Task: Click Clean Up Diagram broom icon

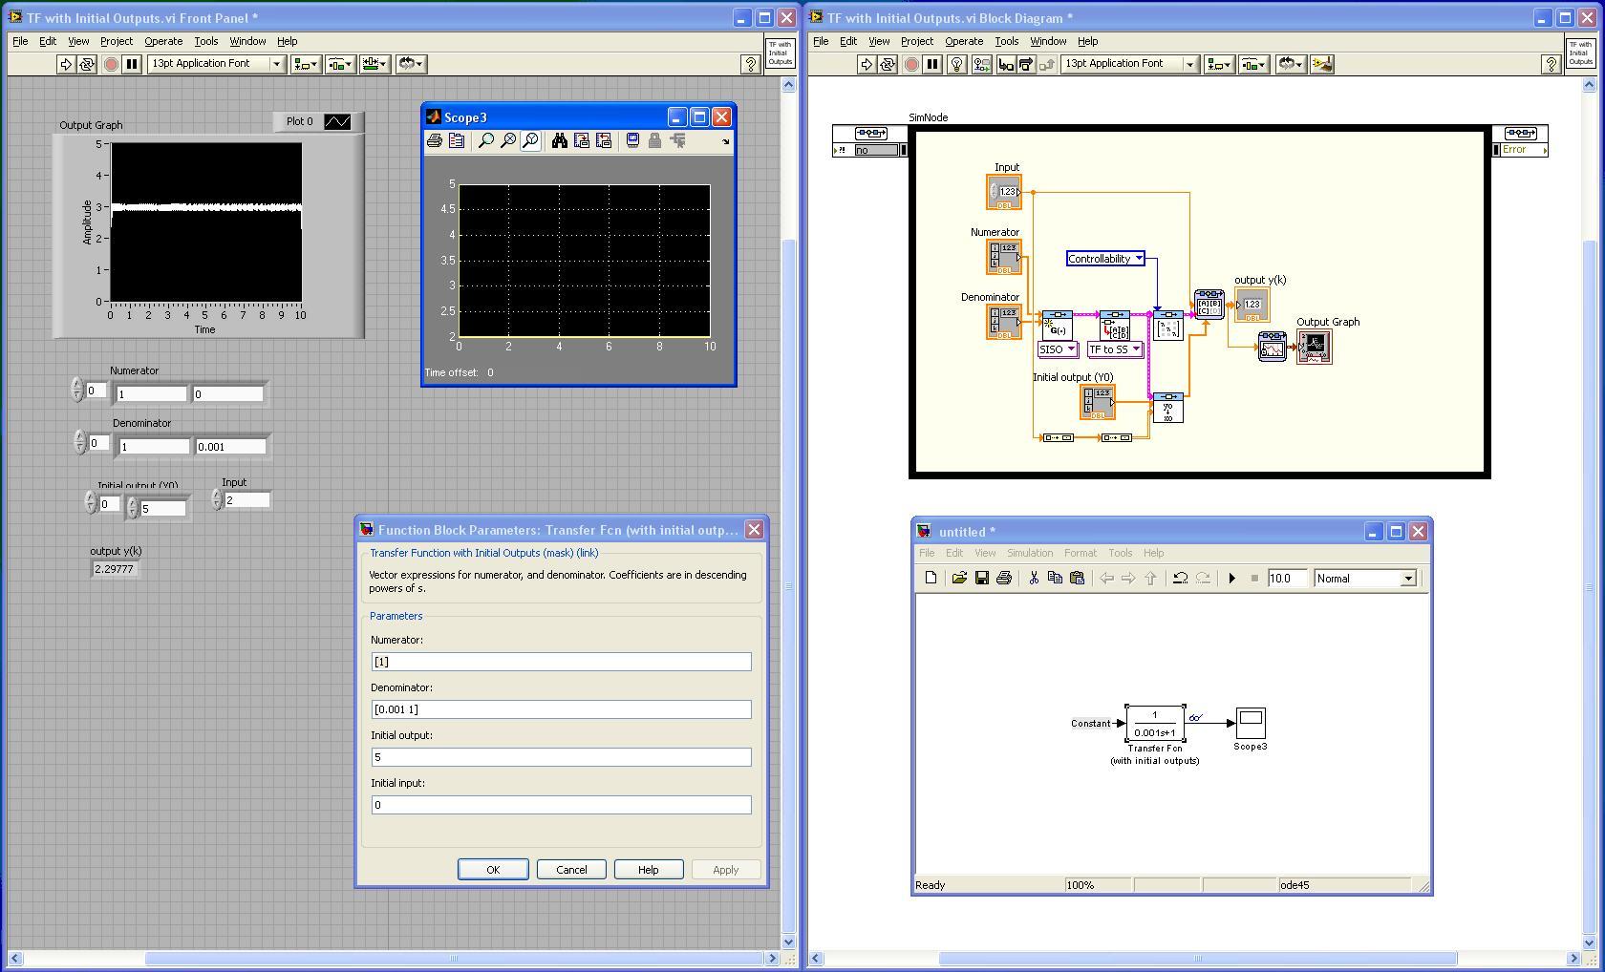Action: 1322,64
